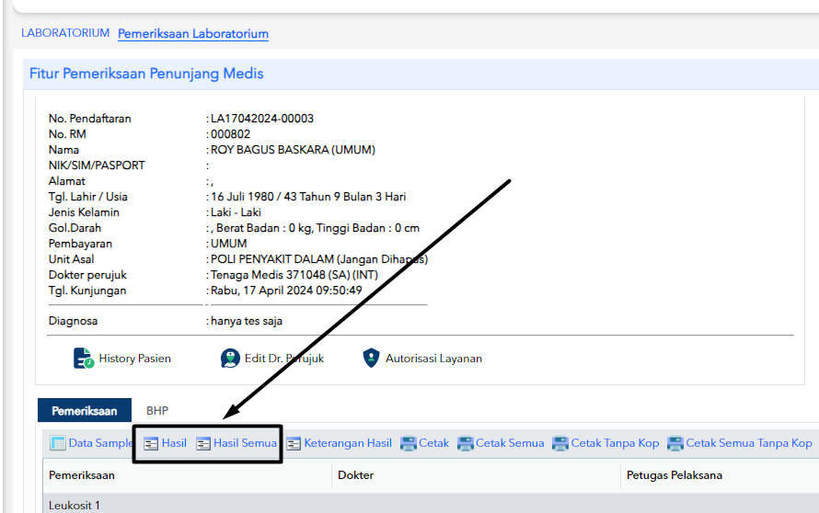
Task: Click the Hasil toolbar text
Action: pyautogui.click(x=174, y=443)
